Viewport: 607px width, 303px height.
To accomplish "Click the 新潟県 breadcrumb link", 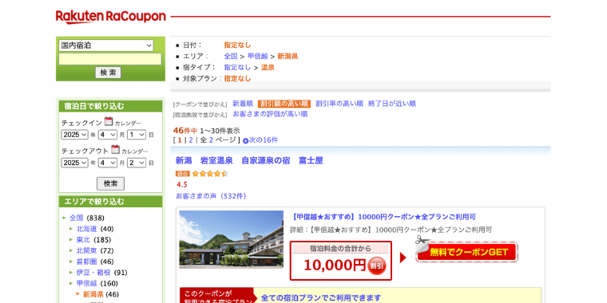I will click(288, 57).
